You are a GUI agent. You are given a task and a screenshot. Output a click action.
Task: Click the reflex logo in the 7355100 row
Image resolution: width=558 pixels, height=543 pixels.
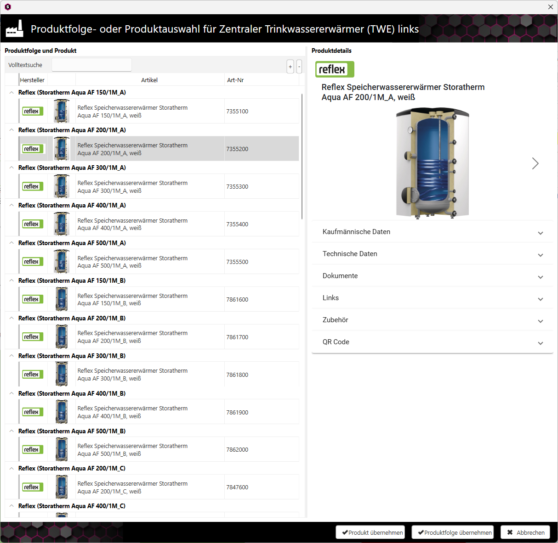point(33,111)
